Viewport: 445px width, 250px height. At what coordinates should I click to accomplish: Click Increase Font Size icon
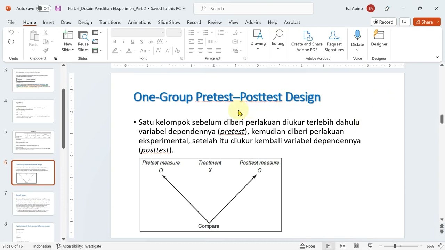[159, 51]
